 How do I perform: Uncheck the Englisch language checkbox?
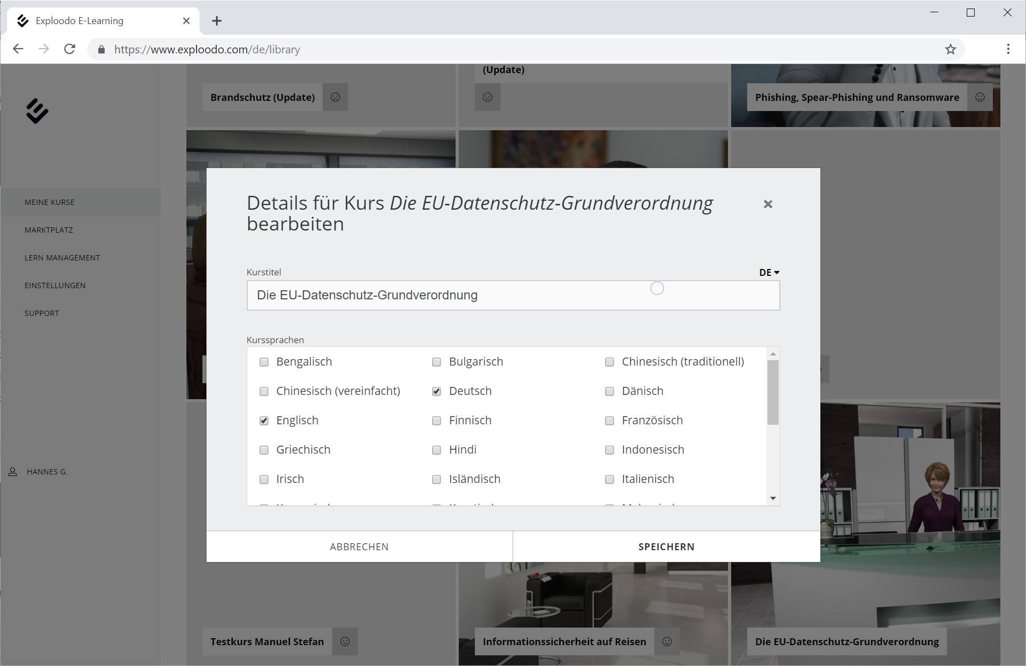point(264,421)
